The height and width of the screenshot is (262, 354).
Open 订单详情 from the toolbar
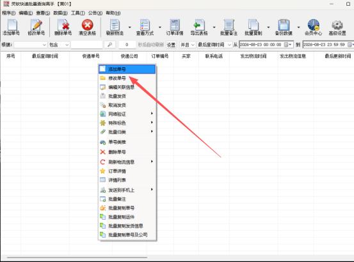175,27
